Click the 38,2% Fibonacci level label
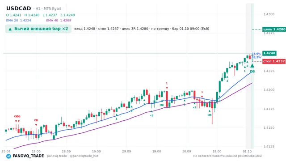 256,57
